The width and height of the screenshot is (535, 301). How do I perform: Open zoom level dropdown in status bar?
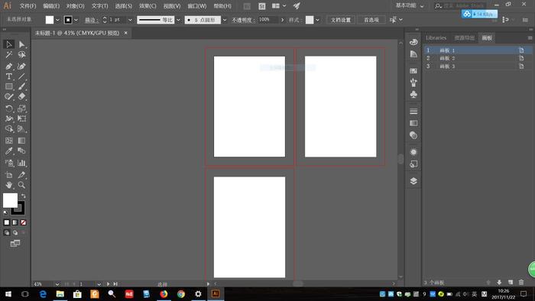(x=57, y=284)
